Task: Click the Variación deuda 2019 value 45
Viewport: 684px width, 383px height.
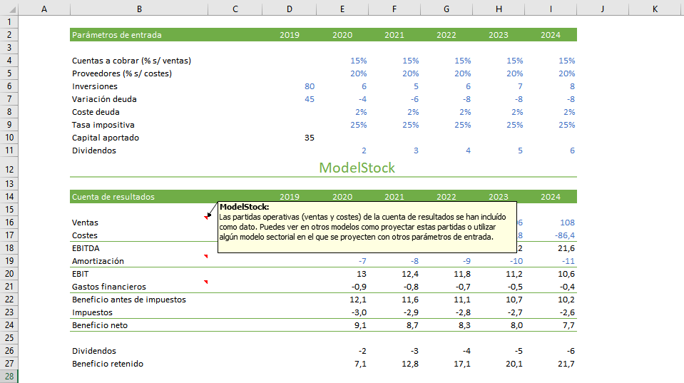Action: click(309, 99)
